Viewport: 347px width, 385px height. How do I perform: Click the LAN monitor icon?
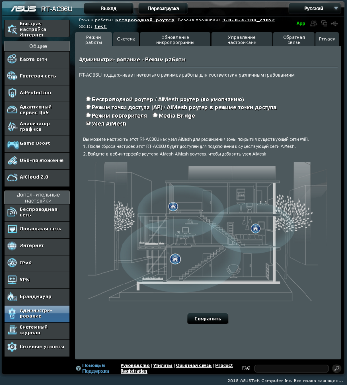(12, 229)
